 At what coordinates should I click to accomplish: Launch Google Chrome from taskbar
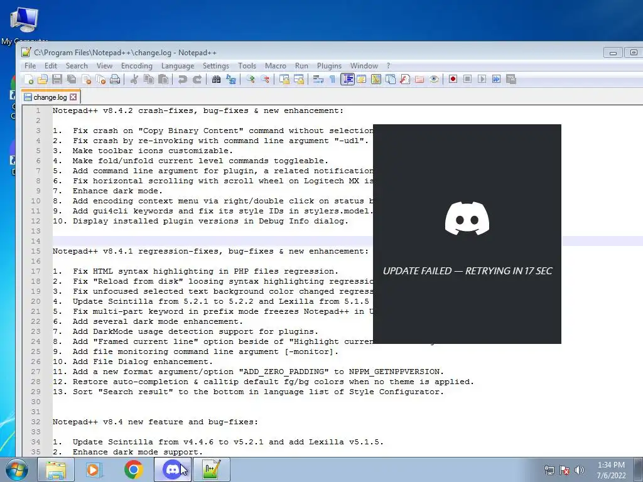(x=134, y=469)
